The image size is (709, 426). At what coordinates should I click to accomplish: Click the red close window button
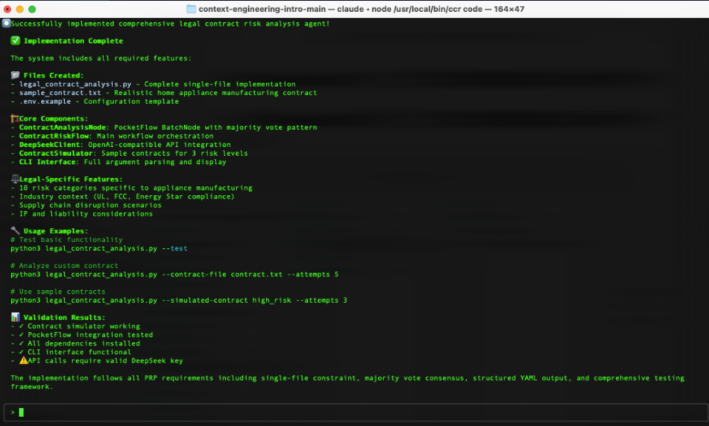(7, 9)
